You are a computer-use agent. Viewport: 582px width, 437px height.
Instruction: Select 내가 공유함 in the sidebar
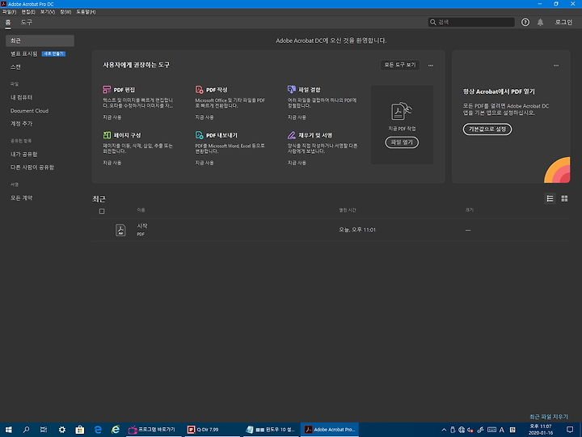pos(23,155)
